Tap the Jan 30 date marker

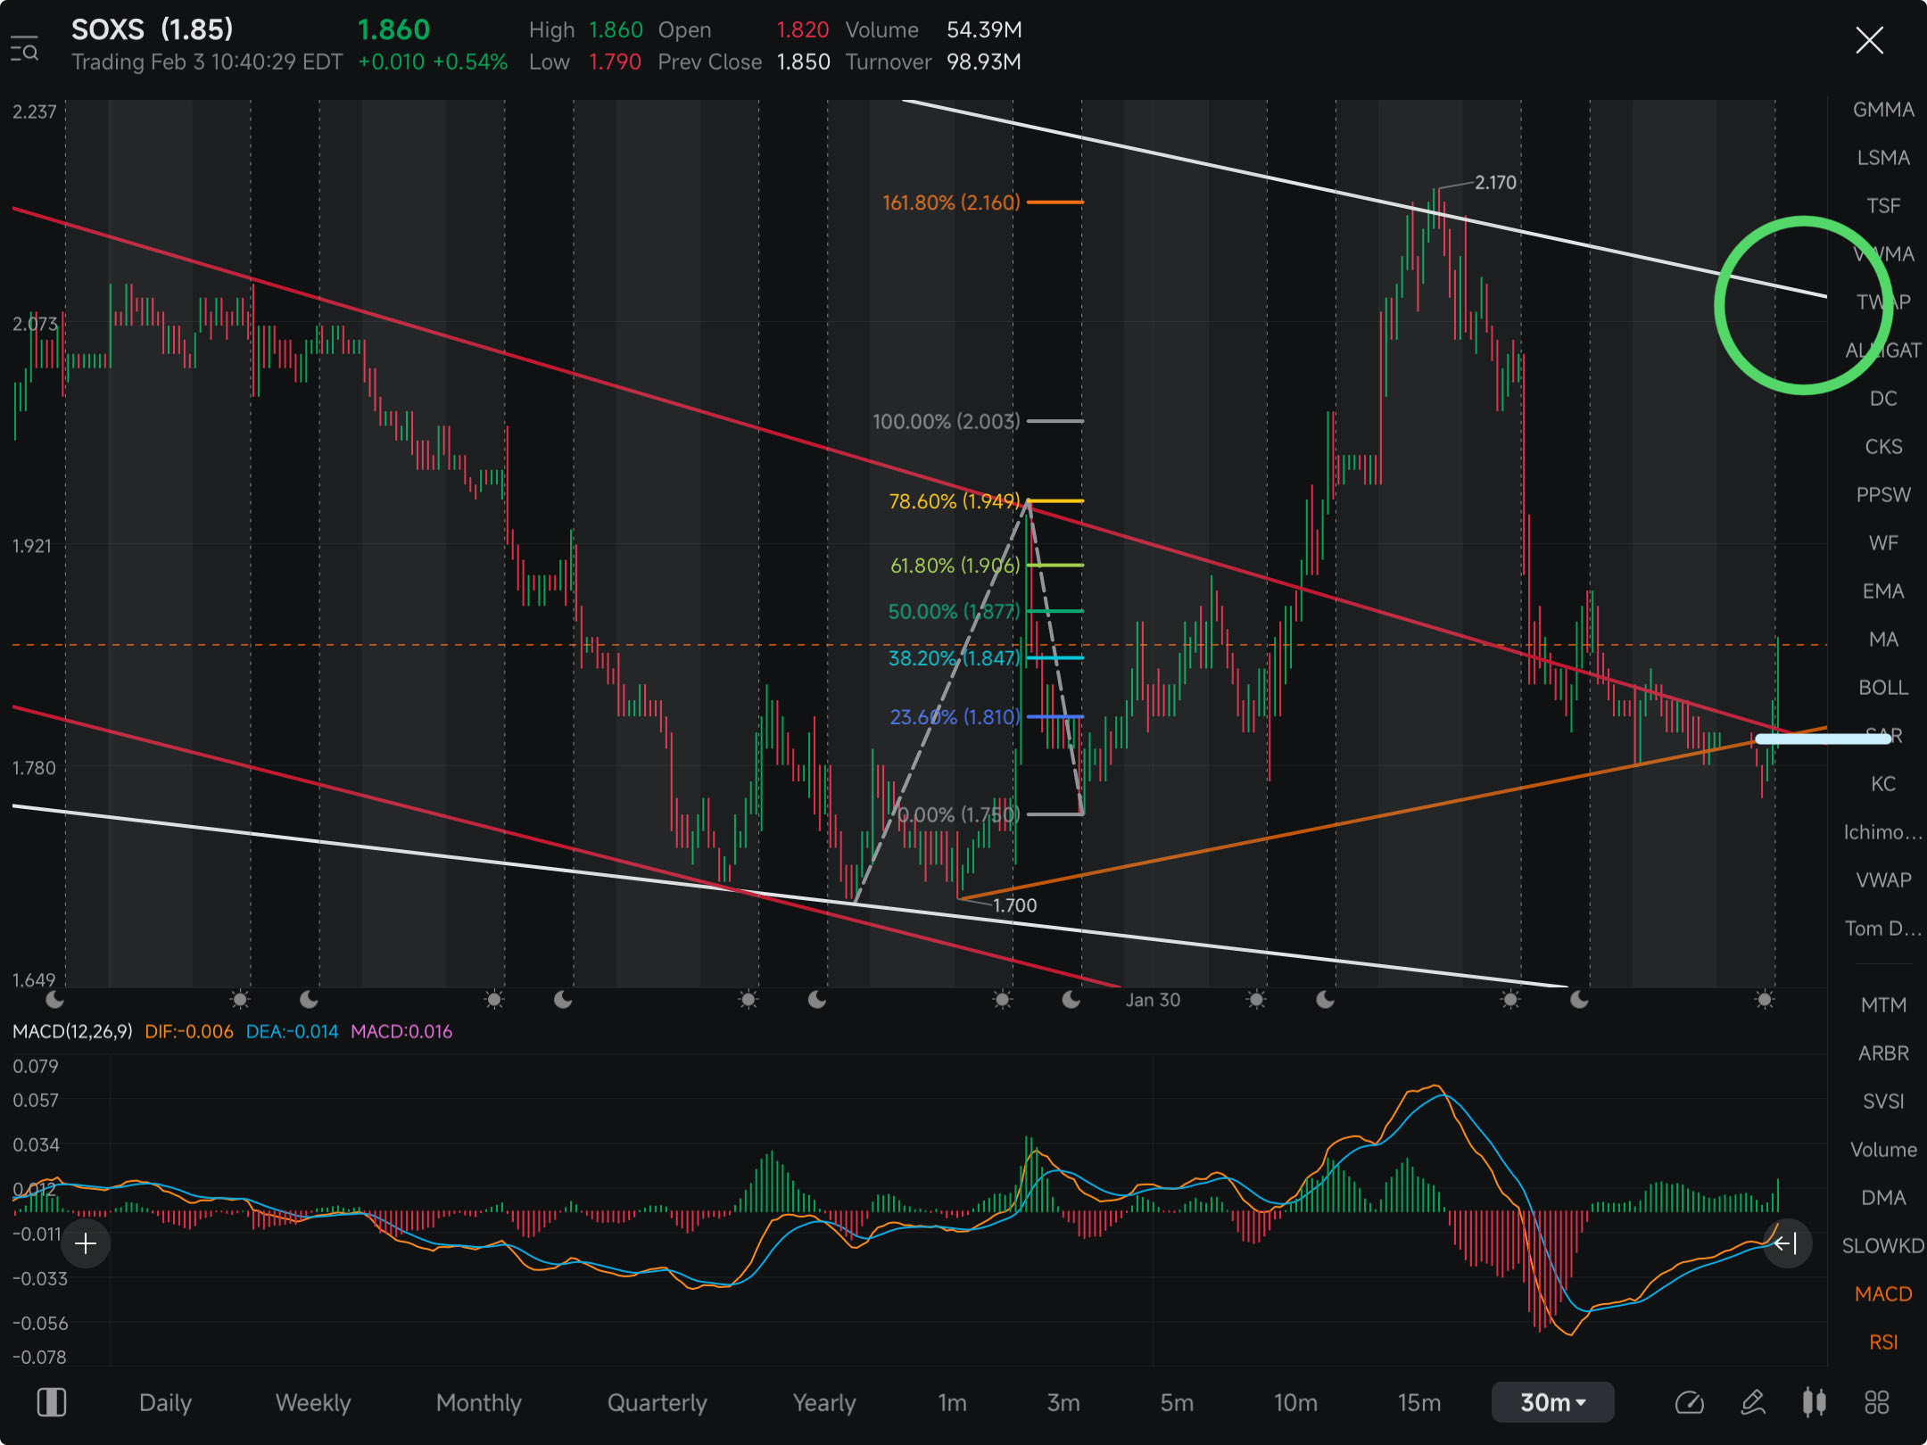pyautogui.click(x=1153, y=1000)
